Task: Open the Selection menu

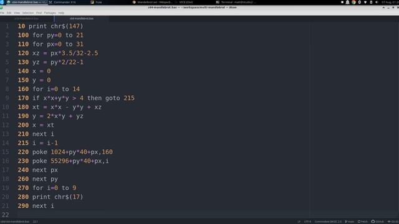Action: (x=27, y=12)
